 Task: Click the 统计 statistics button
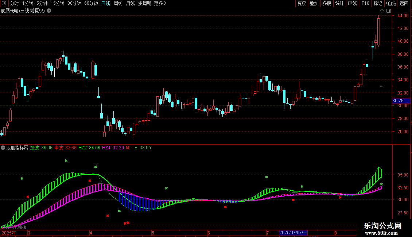coord(339,3)
